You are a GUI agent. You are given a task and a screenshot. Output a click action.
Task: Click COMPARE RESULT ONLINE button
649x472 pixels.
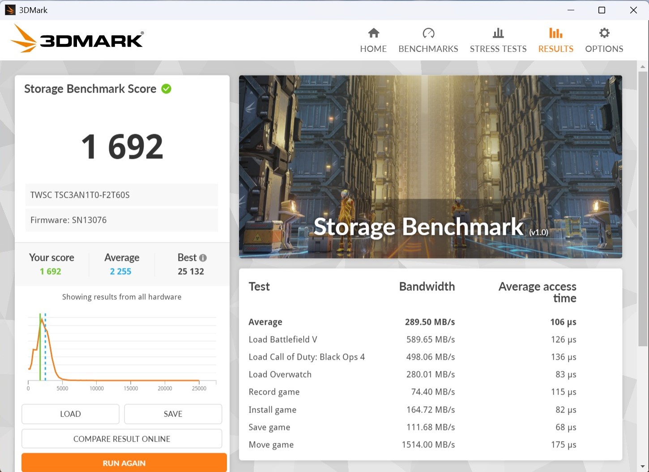click(122, 439)
